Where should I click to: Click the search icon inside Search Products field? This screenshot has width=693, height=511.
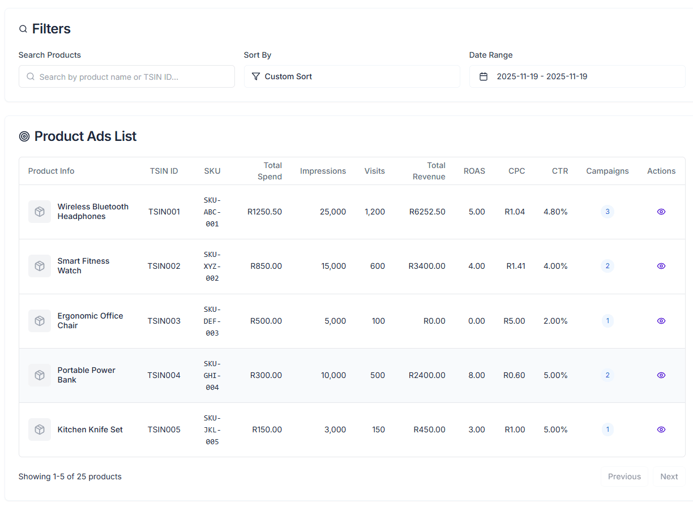[31, 76]
